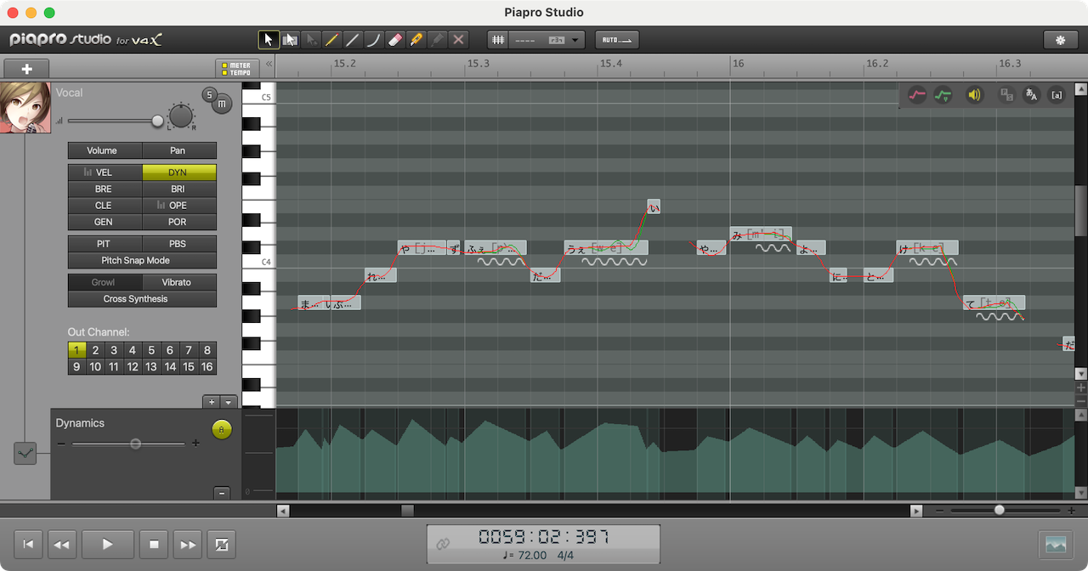Switch to the Pan tab

point(178,150)
